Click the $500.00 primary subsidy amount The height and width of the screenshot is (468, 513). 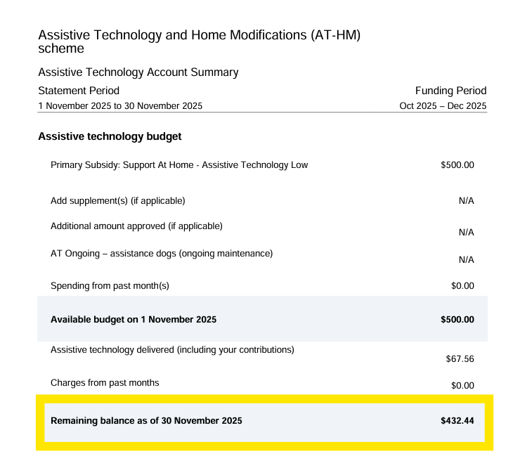(x=457, y=165)
